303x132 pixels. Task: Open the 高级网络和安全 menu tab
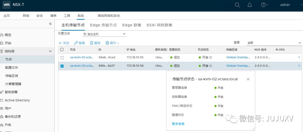(x=109, y=16)
